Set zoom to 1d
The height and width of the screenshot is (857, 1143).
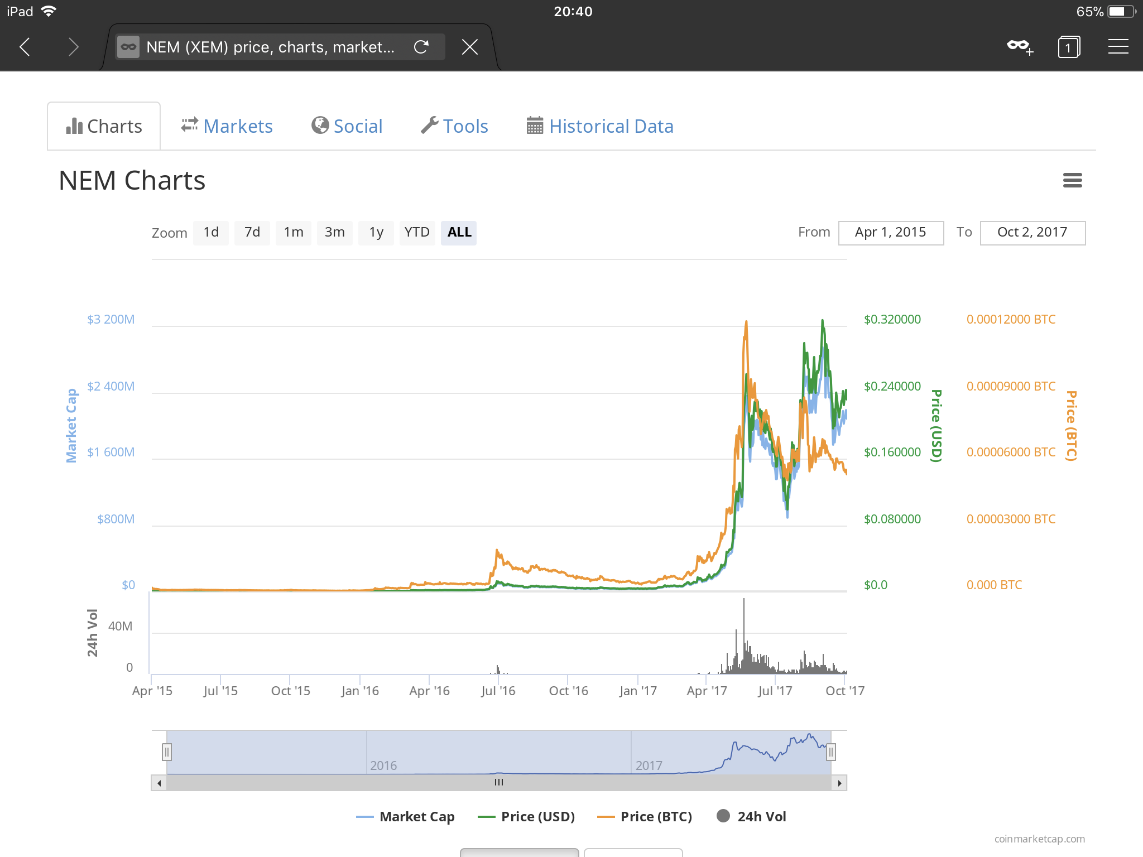[210, 233]
